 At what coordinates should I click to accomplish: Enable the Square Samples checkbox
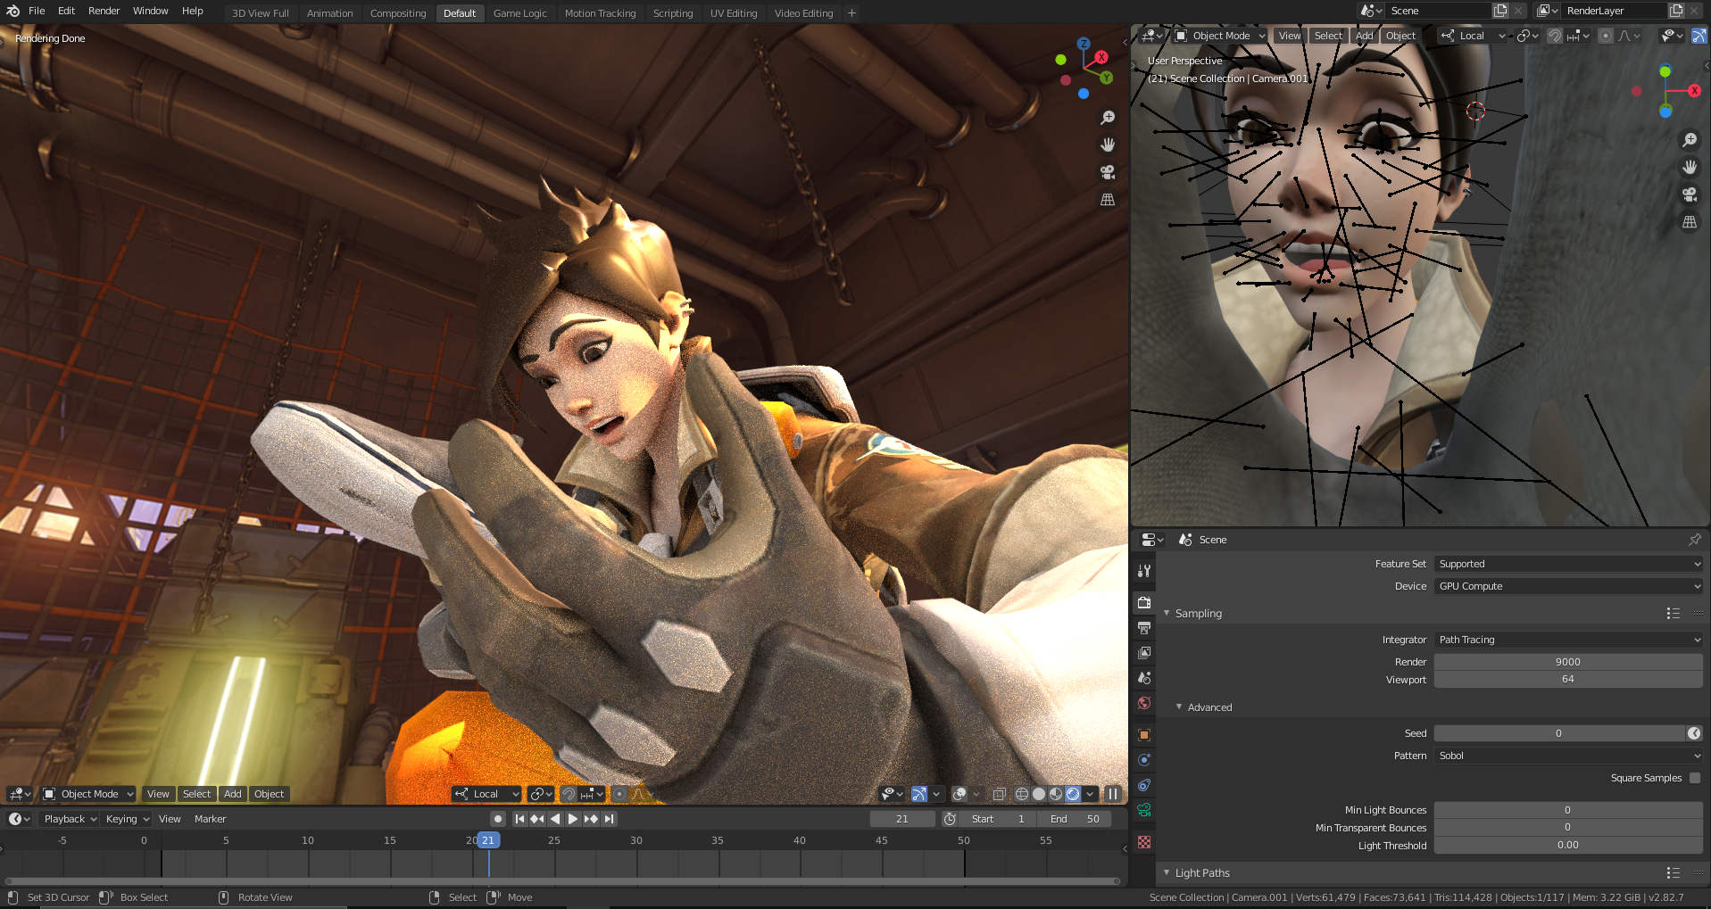1695,778
